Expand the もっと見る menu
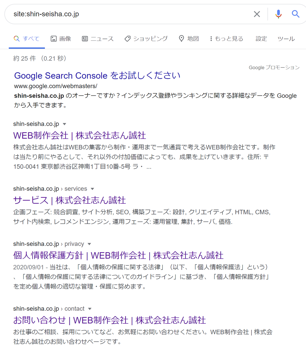Screen dimensions: 306x350 point(226,39)
